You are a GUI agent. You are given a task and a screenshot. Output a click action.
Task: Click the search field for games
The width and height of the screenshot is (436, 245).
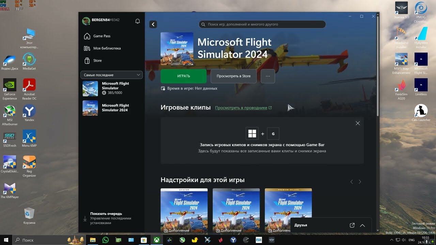(x=262, y=24)
